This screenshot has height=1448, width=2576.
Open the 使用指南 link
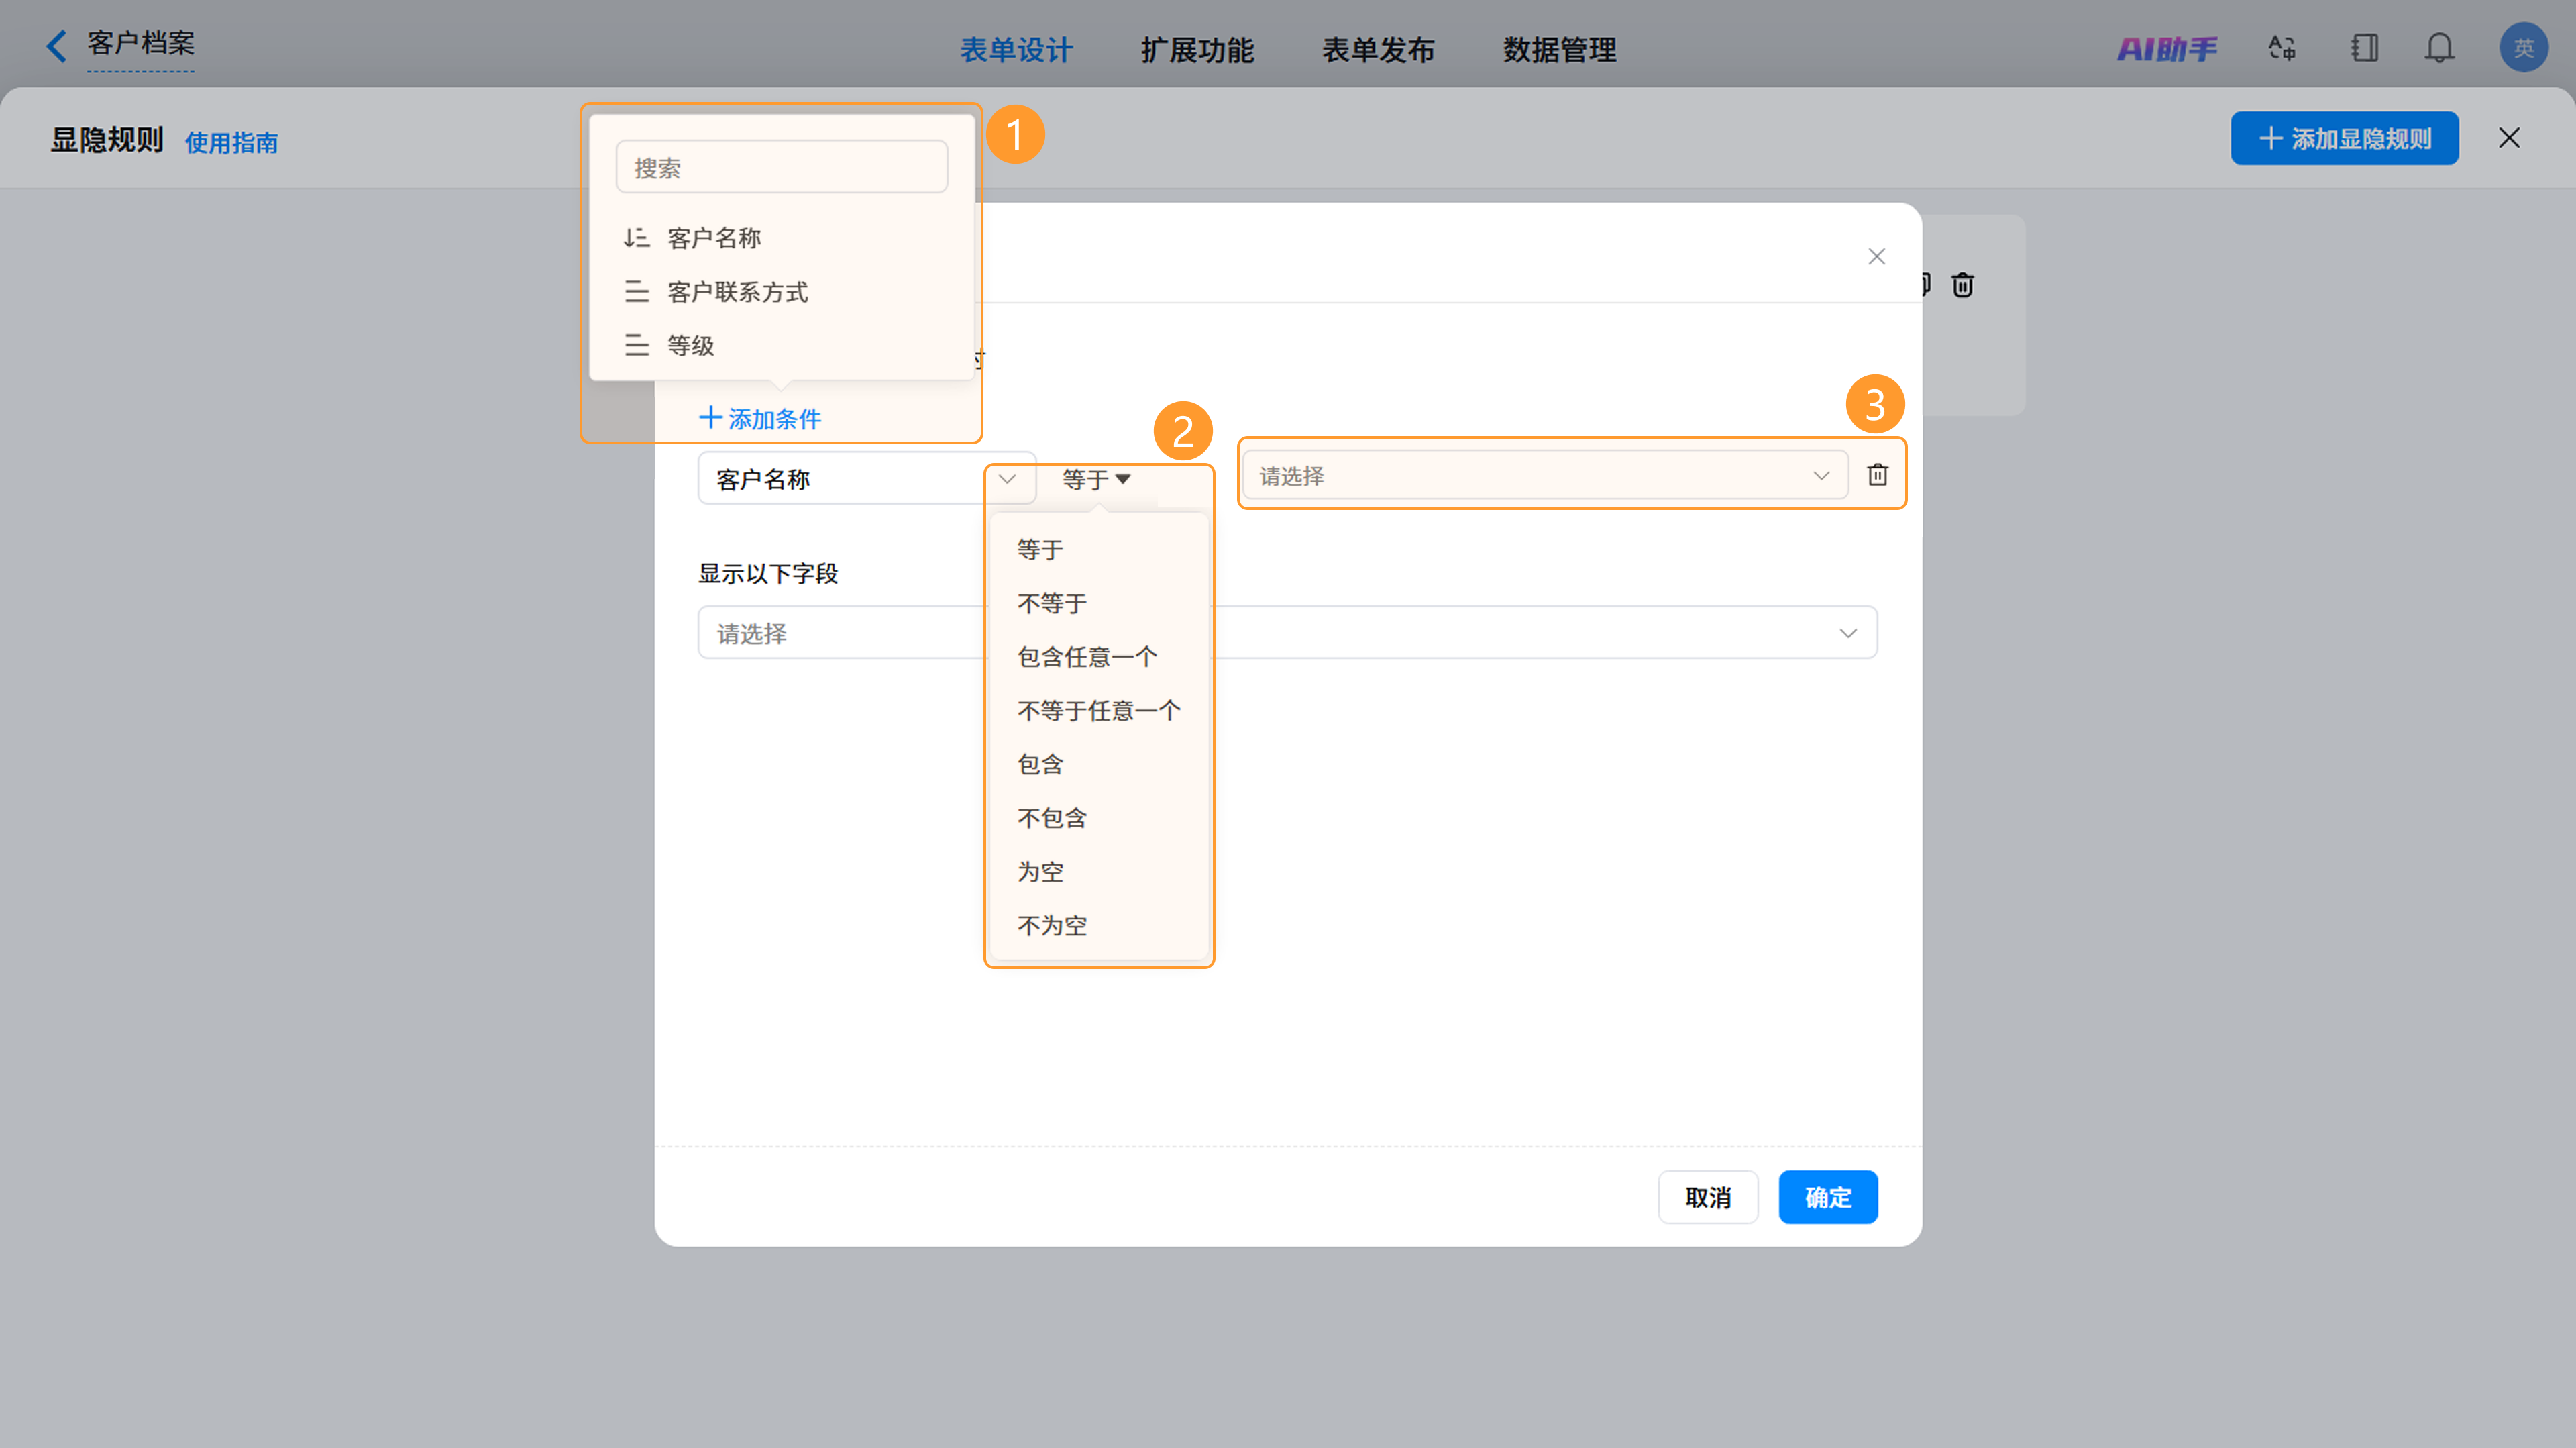point(231,143)
